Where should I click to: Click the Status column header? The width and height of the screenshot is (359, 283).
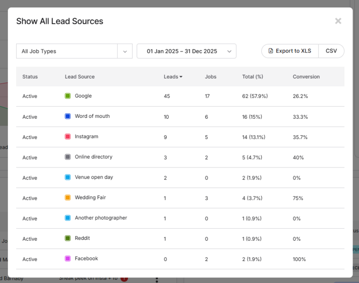[x=30, y=77]
